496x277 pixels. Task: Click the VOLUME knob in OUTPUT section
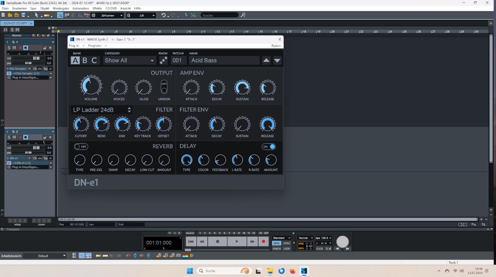(91, 86)
